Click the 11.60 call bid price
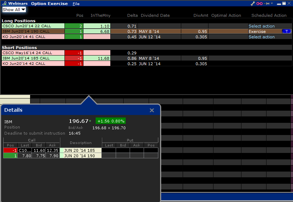This screenshot has width=293, height=202. pyautogui.click(x=39, y=150)
